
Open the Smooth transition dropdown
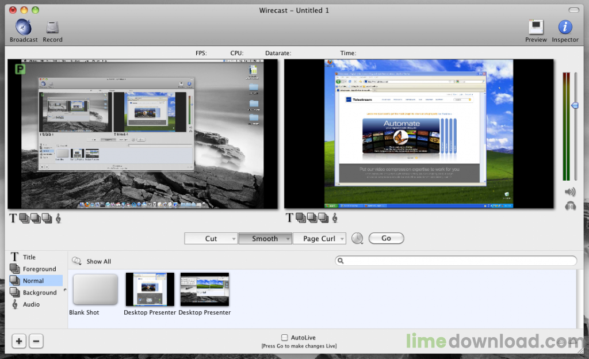[265, 238]
